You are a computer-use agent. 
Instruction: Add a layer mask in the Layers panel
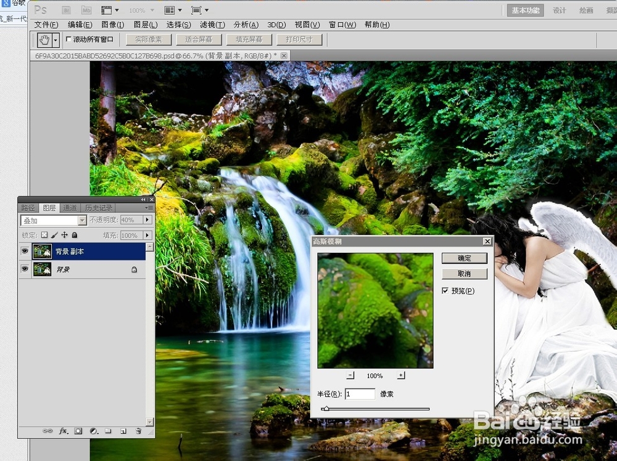[78, 431]
